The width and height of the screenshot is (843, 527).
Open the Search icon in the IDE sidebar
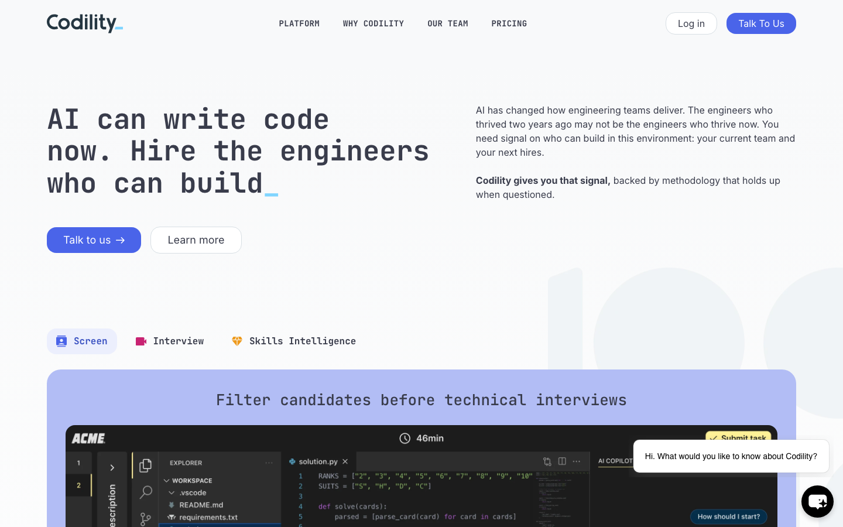[146, 492]
